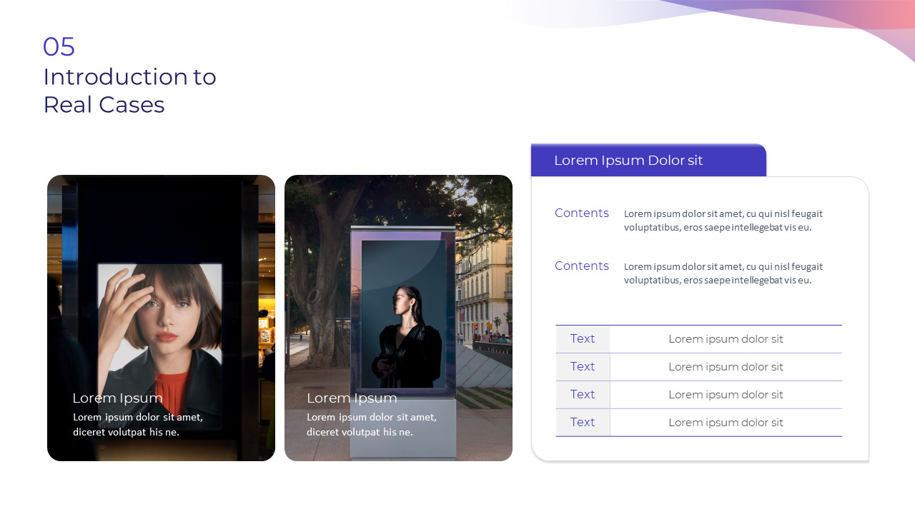Select the title Introduction to Real Cases
The height and width of the screenshot is (514, 915).
129,90
